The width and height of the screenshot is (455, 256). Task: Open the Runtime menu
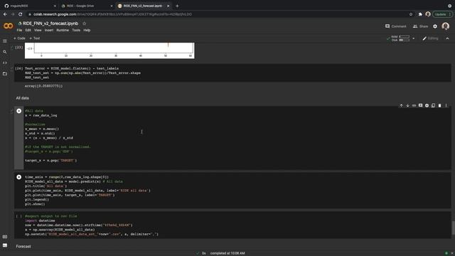(x=63, y=30)
